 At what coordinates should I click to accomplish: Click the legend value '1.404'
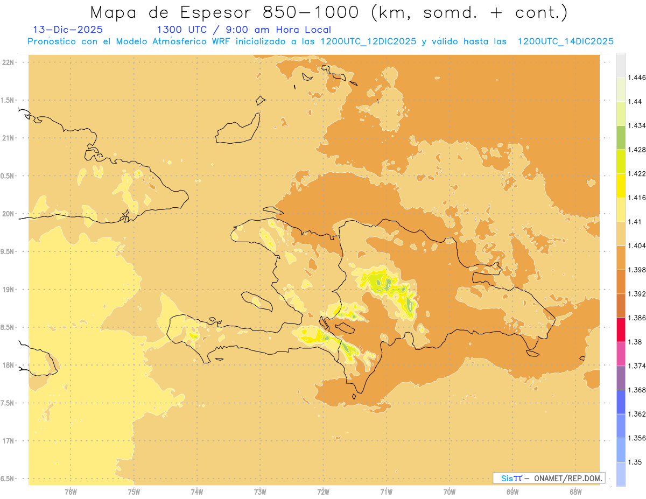(636, 245)
